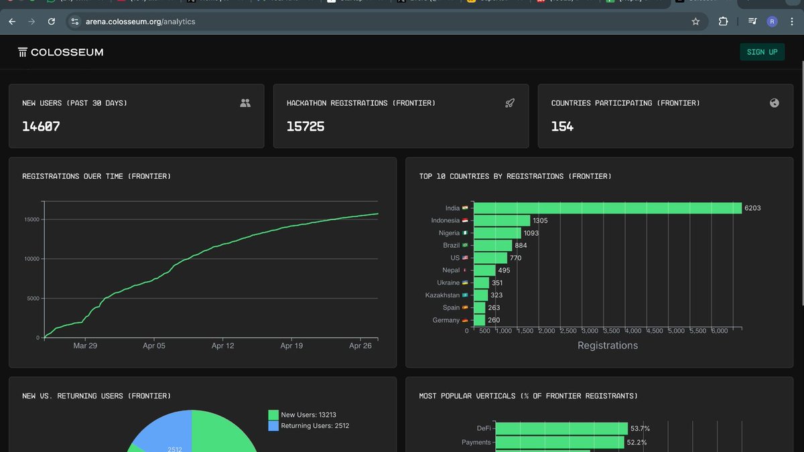Open the Extensions puzzle icon
804x452 pixels.
(x=723, y=21)
